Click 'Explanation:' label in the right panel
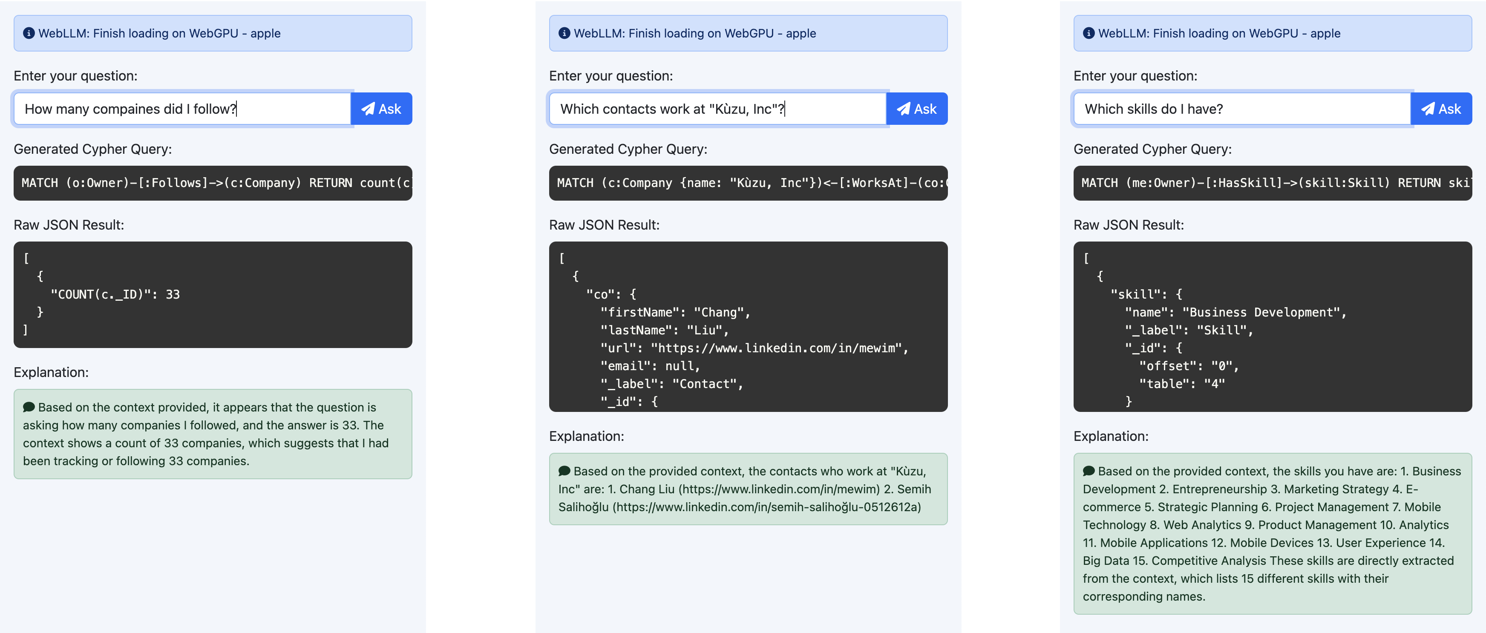The image size is (1486, 633). coord(1111,436)
